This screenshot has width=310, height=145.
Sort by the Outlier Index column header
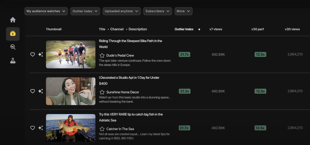pyautogui.click(x=184, y=29)
